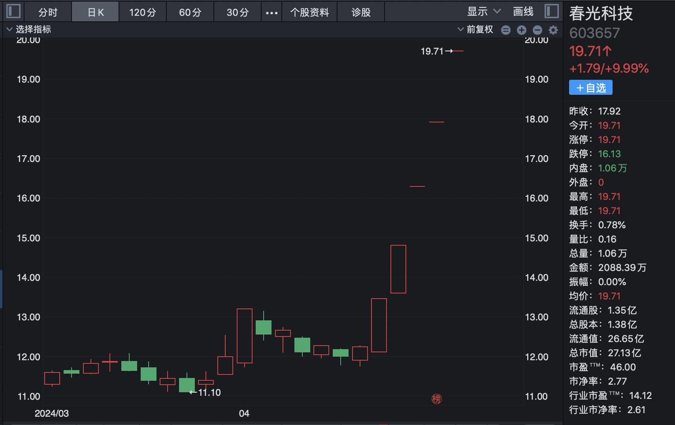Open the 60分 chart tab
Image resolution: width=675 pixels, height=425 pixels.
(x=190, y=13)
